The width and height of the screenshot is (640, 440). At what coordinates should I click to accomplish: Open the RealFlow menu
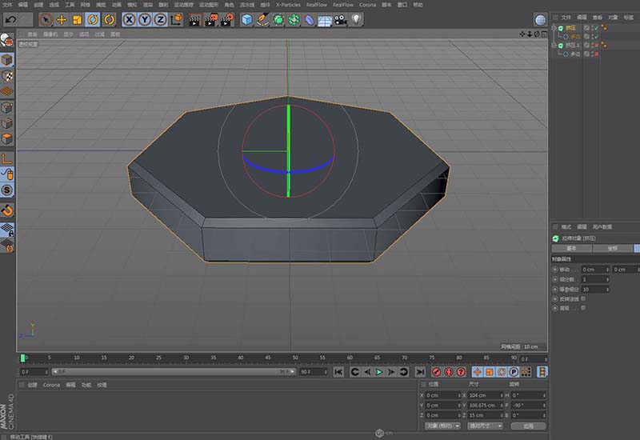tap(317, 5)
